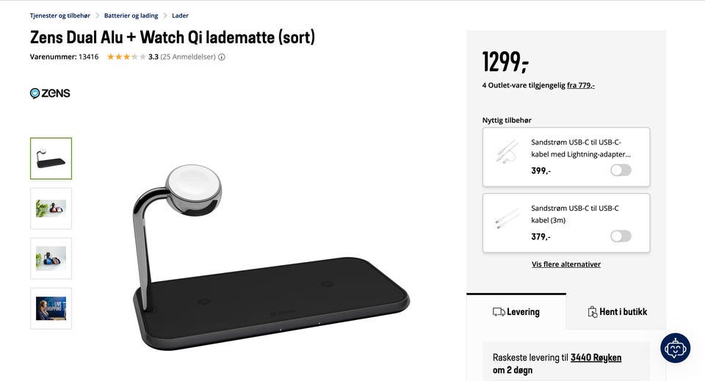Click the delivery truck icon
This screenshot has height=381, width=705.
click(x=498, y=312)
